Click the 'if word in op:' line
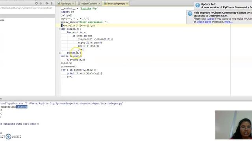This screenshot has height=141, width=252. click(82, 36)
